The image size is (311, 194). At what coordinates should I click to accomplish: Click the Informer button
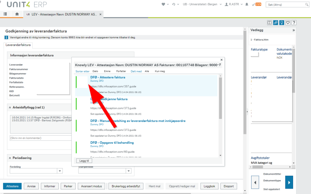50,186
